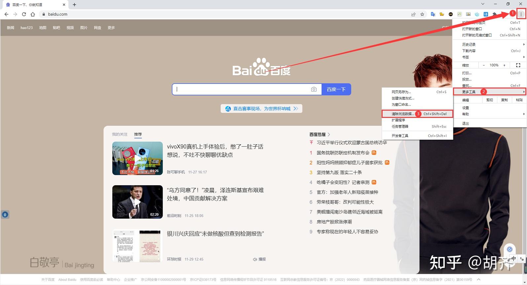The height and width of the screenshot is (285, 527).
Task: Click the browser forward arrow
Action: (x=15, y=14)
